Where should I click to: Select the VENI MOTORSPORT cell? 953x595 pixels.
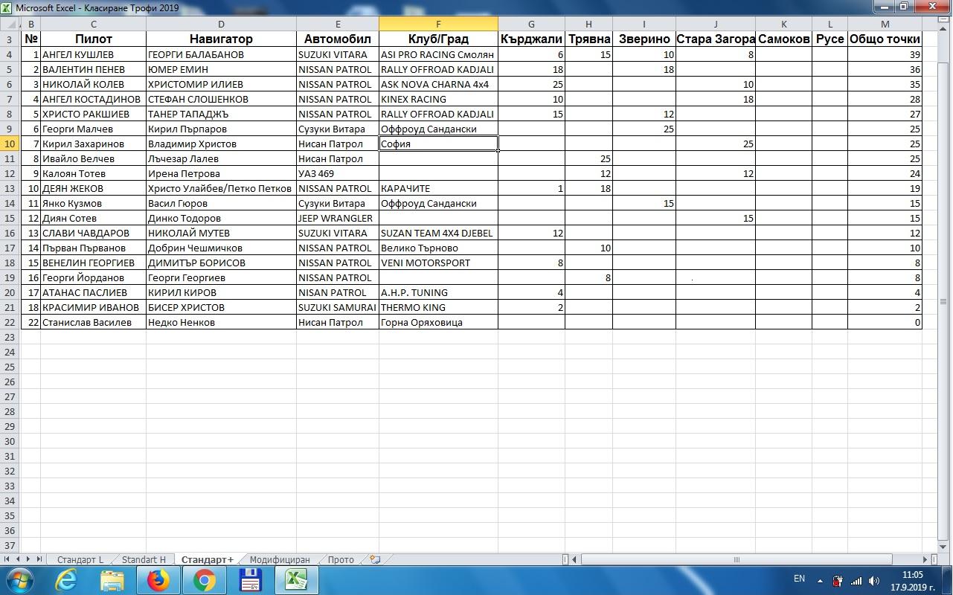(x=438, y=263)
